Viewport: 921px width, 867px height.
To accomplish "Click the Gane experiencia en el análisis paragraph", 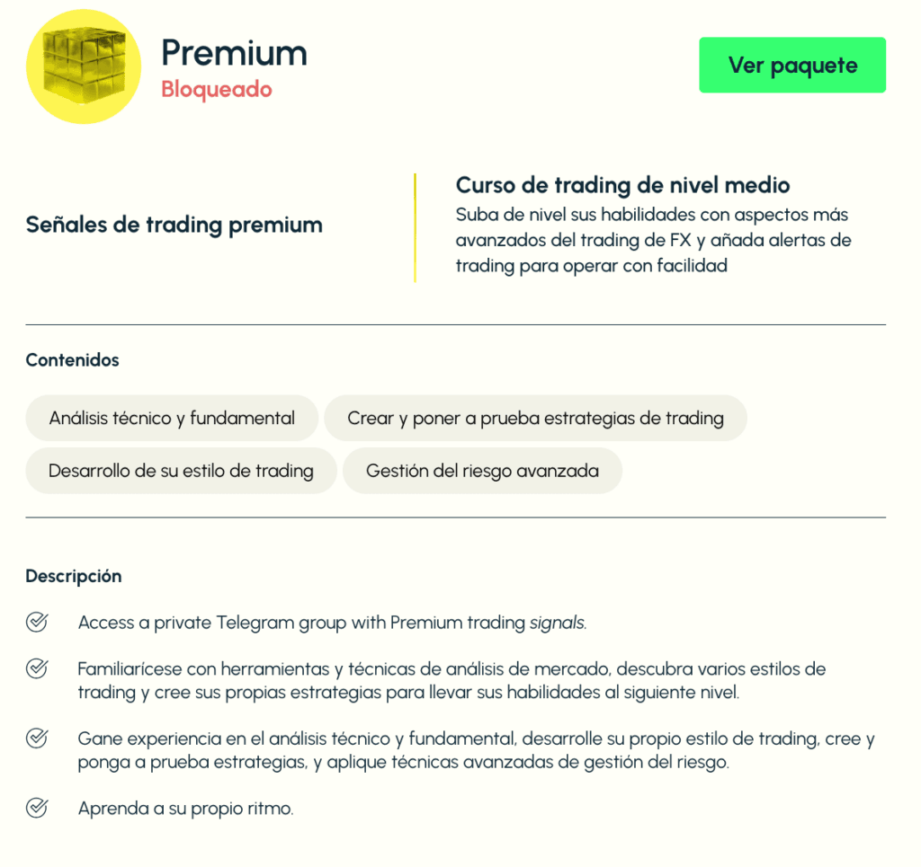I will [476, 750].
